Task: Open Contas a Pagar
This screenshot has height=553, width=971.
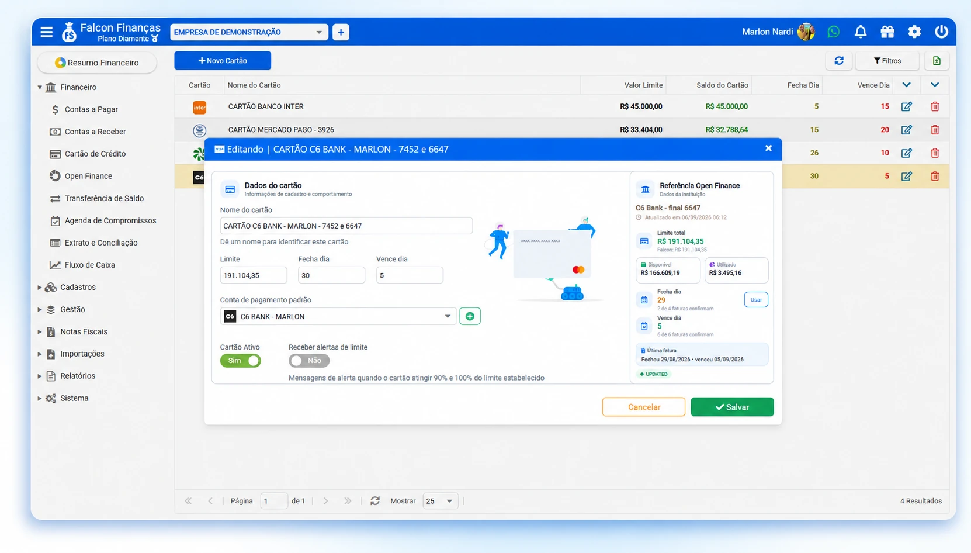Action: (91, 109)
